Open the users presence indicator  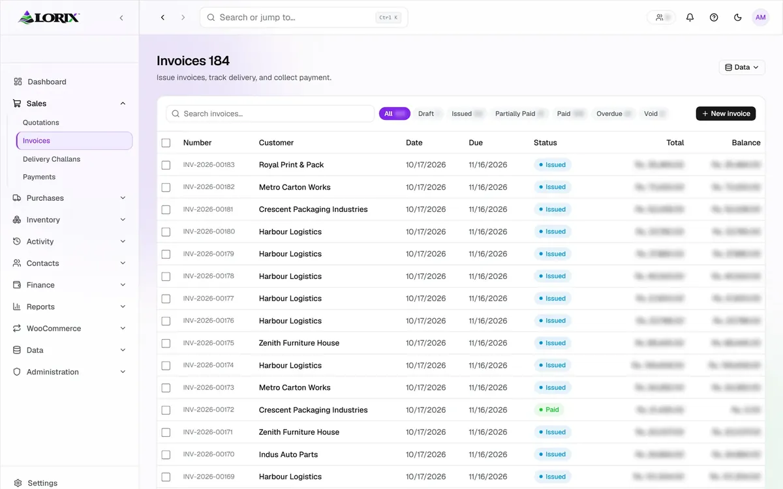click(662, 18)
